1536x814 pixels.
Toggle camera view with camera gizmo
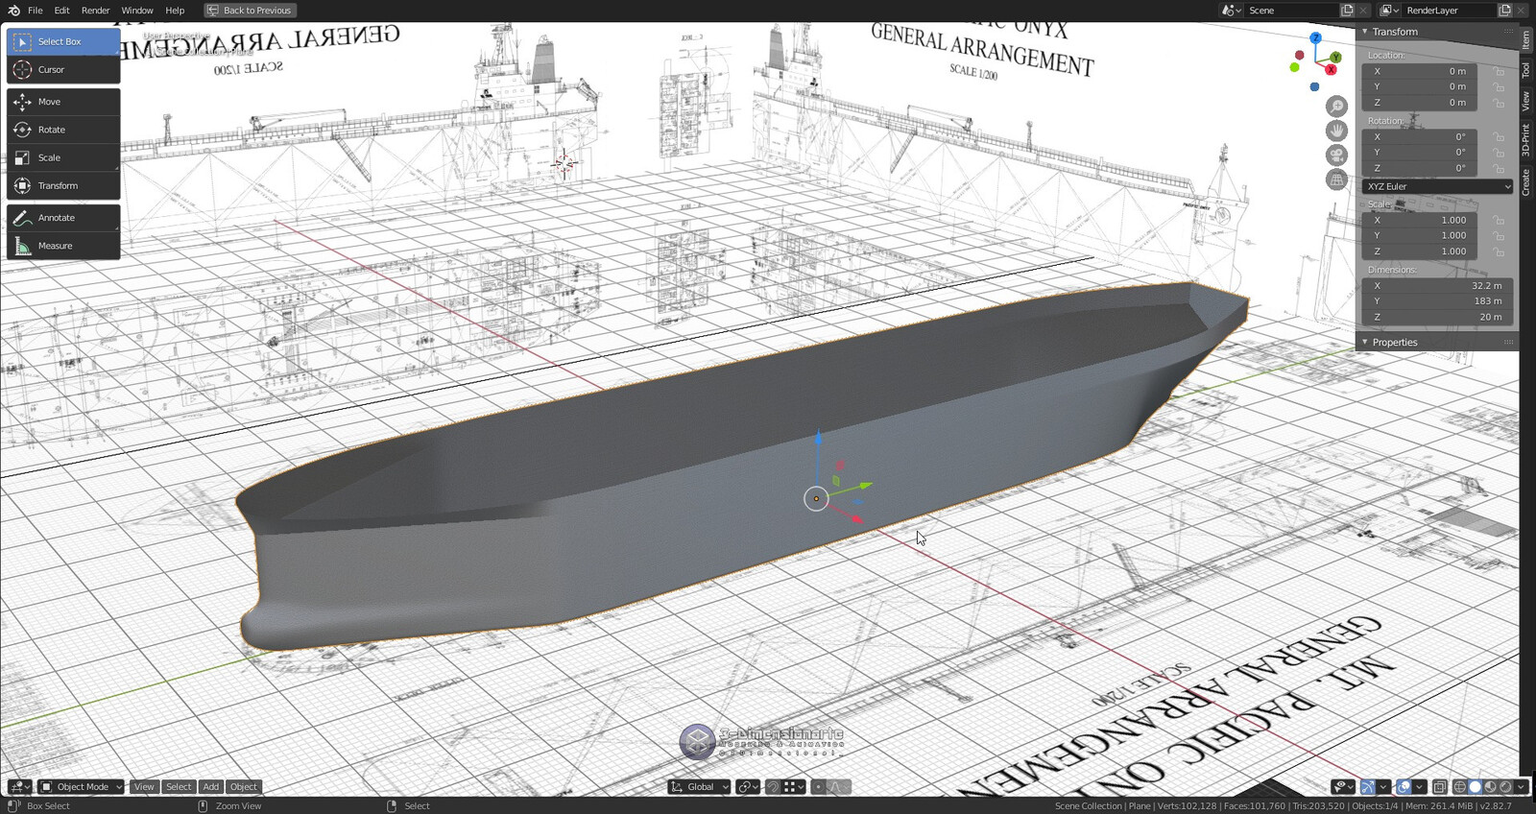tap(1336, 156)
